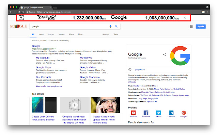Click the Google doodle logo
The image size is (218, 136).
pos(18,26)
